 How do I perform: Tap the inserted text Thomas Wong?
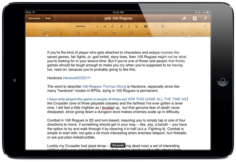click(114, 86)
